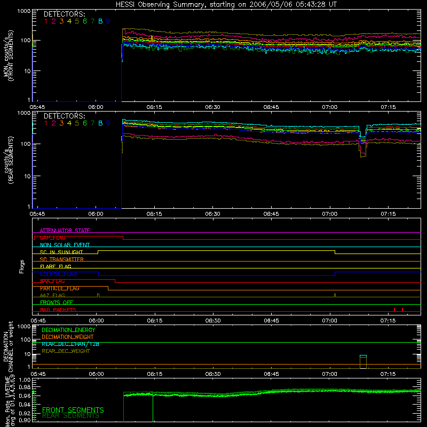
Task: Click the HESSI Observing Summary plot title
Action: [226, 5]
